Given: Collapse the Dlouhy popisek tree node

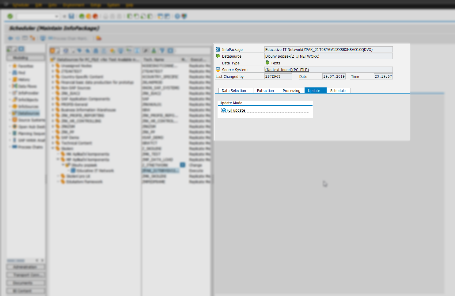Looking at the screenshot, I should point(62,165).
